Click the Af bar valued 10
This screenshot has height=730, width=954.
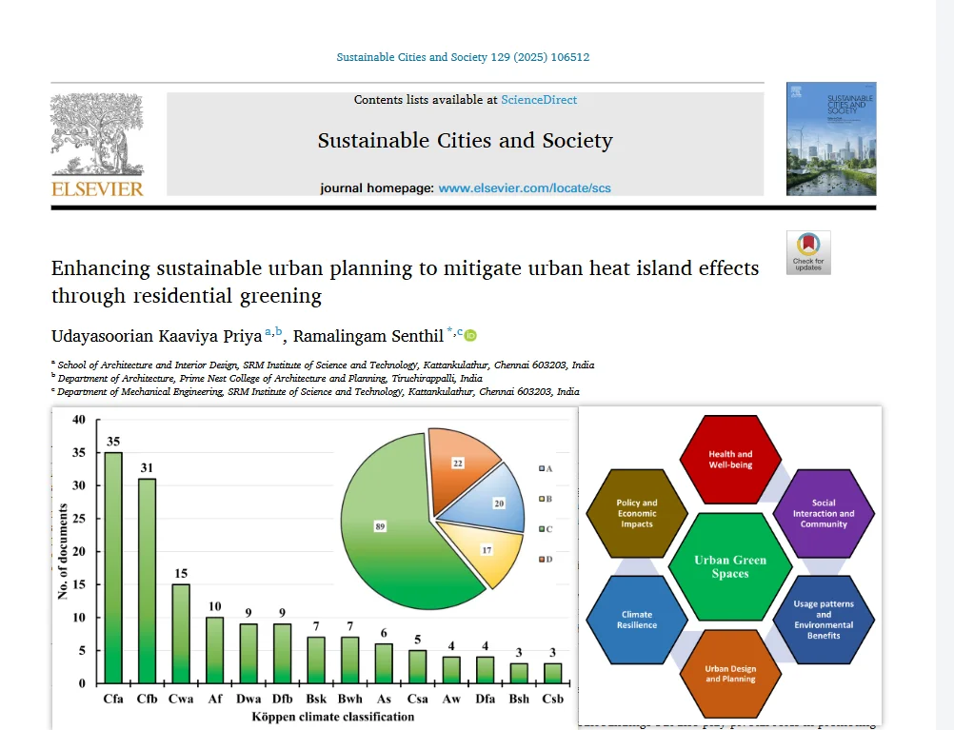tap(215, 650)
